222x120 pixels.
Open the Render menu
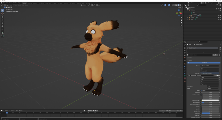(x=10, y=3)
